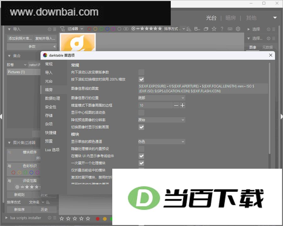Uncheck 在模块 UI 内显示参考线组件
This screenshot has height=226, width=283.
(x=141, y=156)
